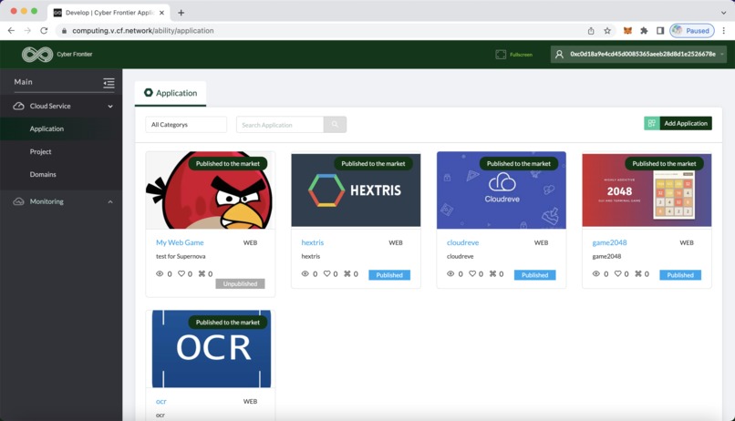Click command icon on hextris card
This screenshot has height=421, width=735.
click(347, 273)
